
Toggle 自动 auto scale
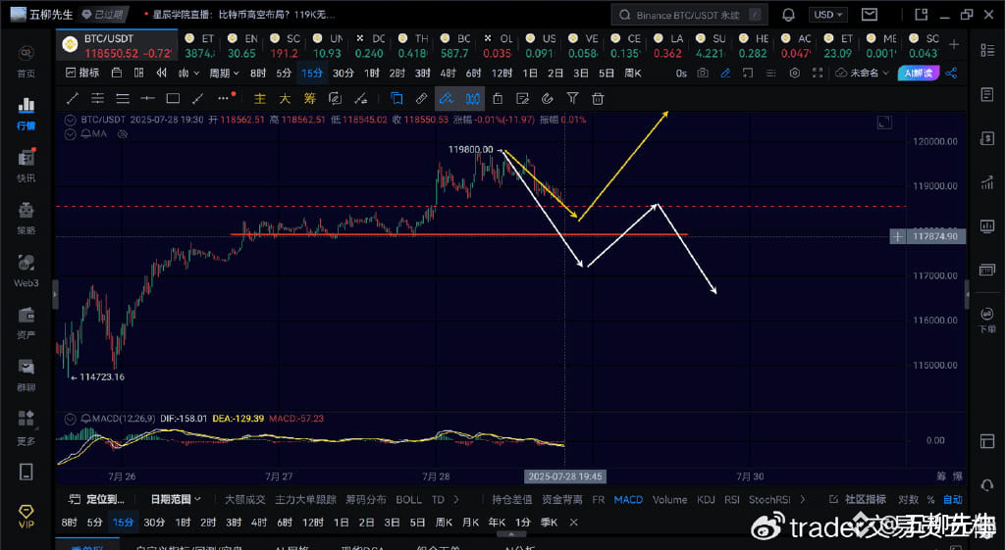953,499
